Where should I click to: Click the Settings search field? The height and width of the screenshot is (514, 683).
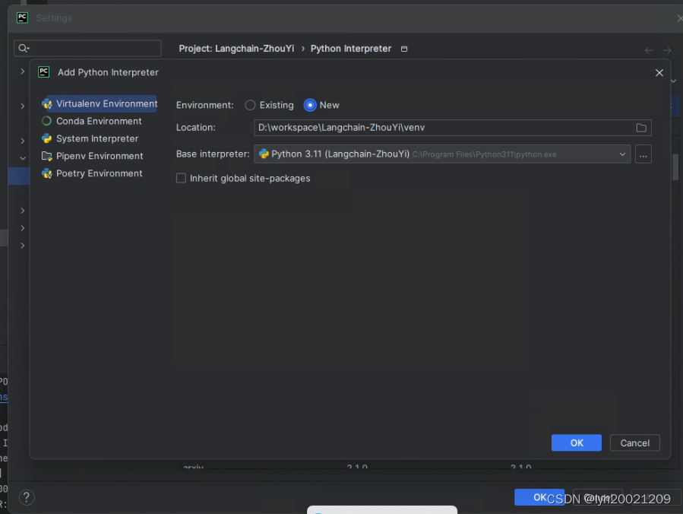point(87,48)
